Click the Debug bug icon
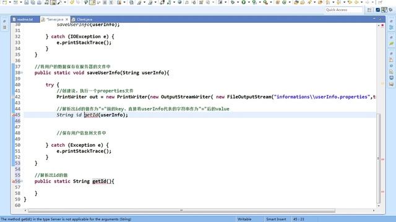Screen dimensions: 396x222 pos(233,2)
